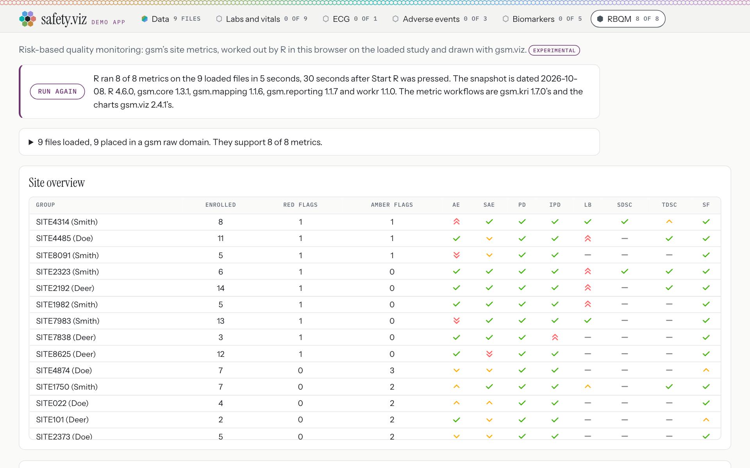750x468 pixels.
Task: Click the TDSC column header
Action: (x=669, y=205)
